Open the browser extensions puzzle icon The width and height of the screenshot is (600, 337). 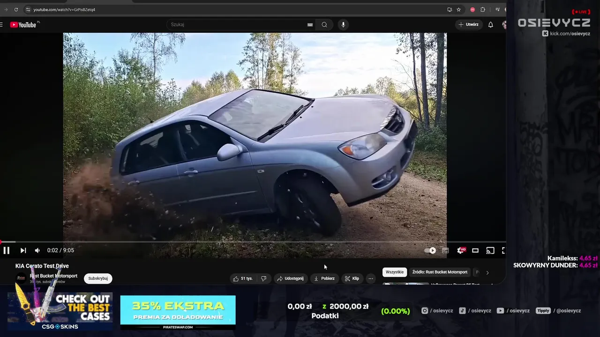pyautogui.click(x=483, y=9)
